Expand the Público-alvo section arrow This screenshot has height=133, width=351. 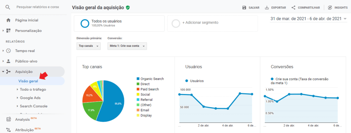tap(3, 61)
